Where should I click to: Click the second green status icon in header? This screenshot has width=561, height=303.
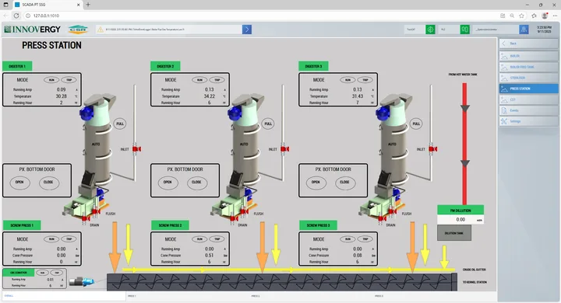464,30
